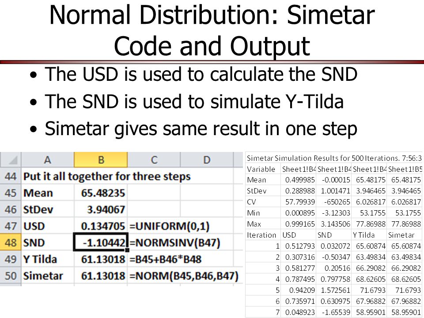Click the Y Tilda column header in results
This screenshot has width=424, height=318.
(363, 235)
